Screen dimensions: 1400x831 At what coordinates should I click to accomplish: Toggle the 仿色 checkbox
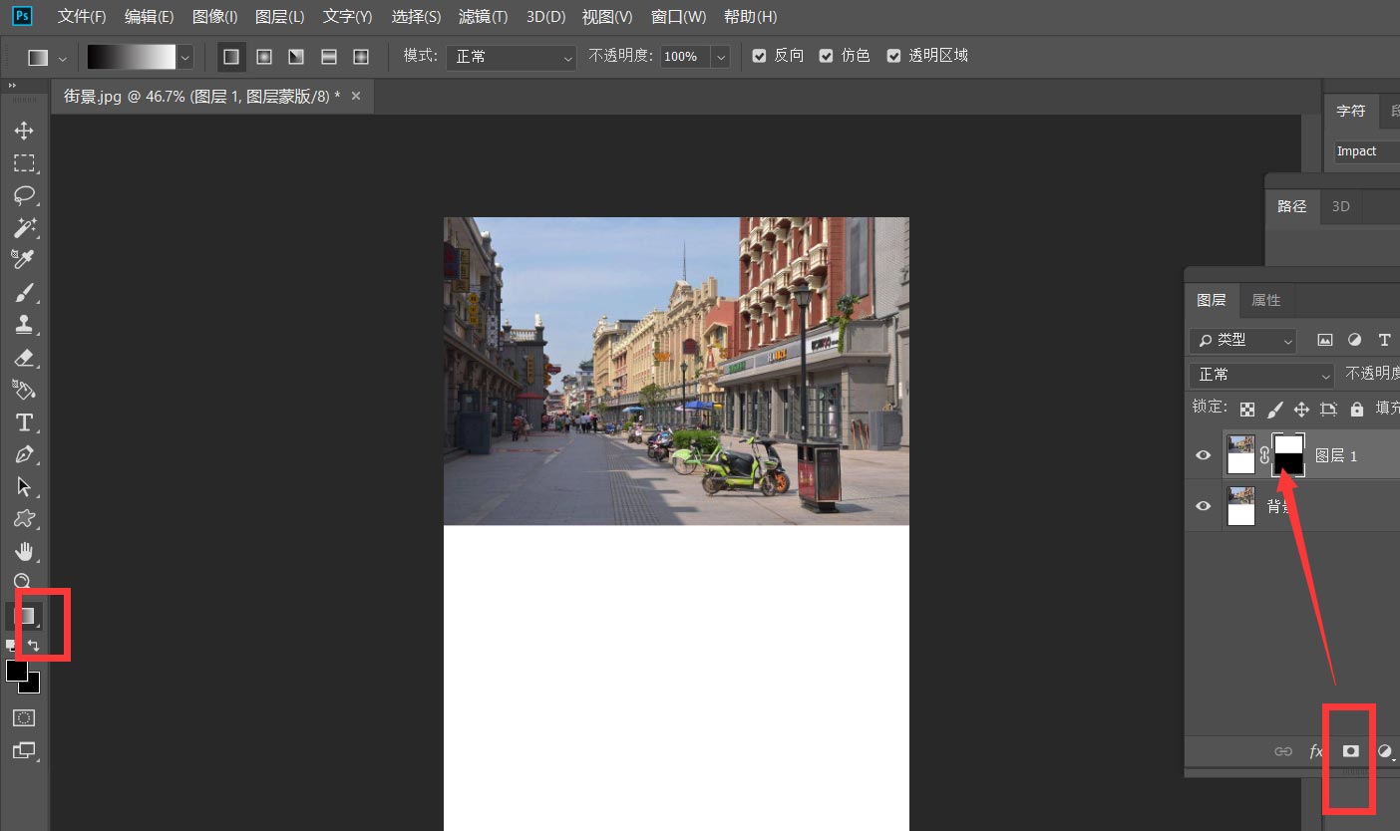click(x=826, y=57)
